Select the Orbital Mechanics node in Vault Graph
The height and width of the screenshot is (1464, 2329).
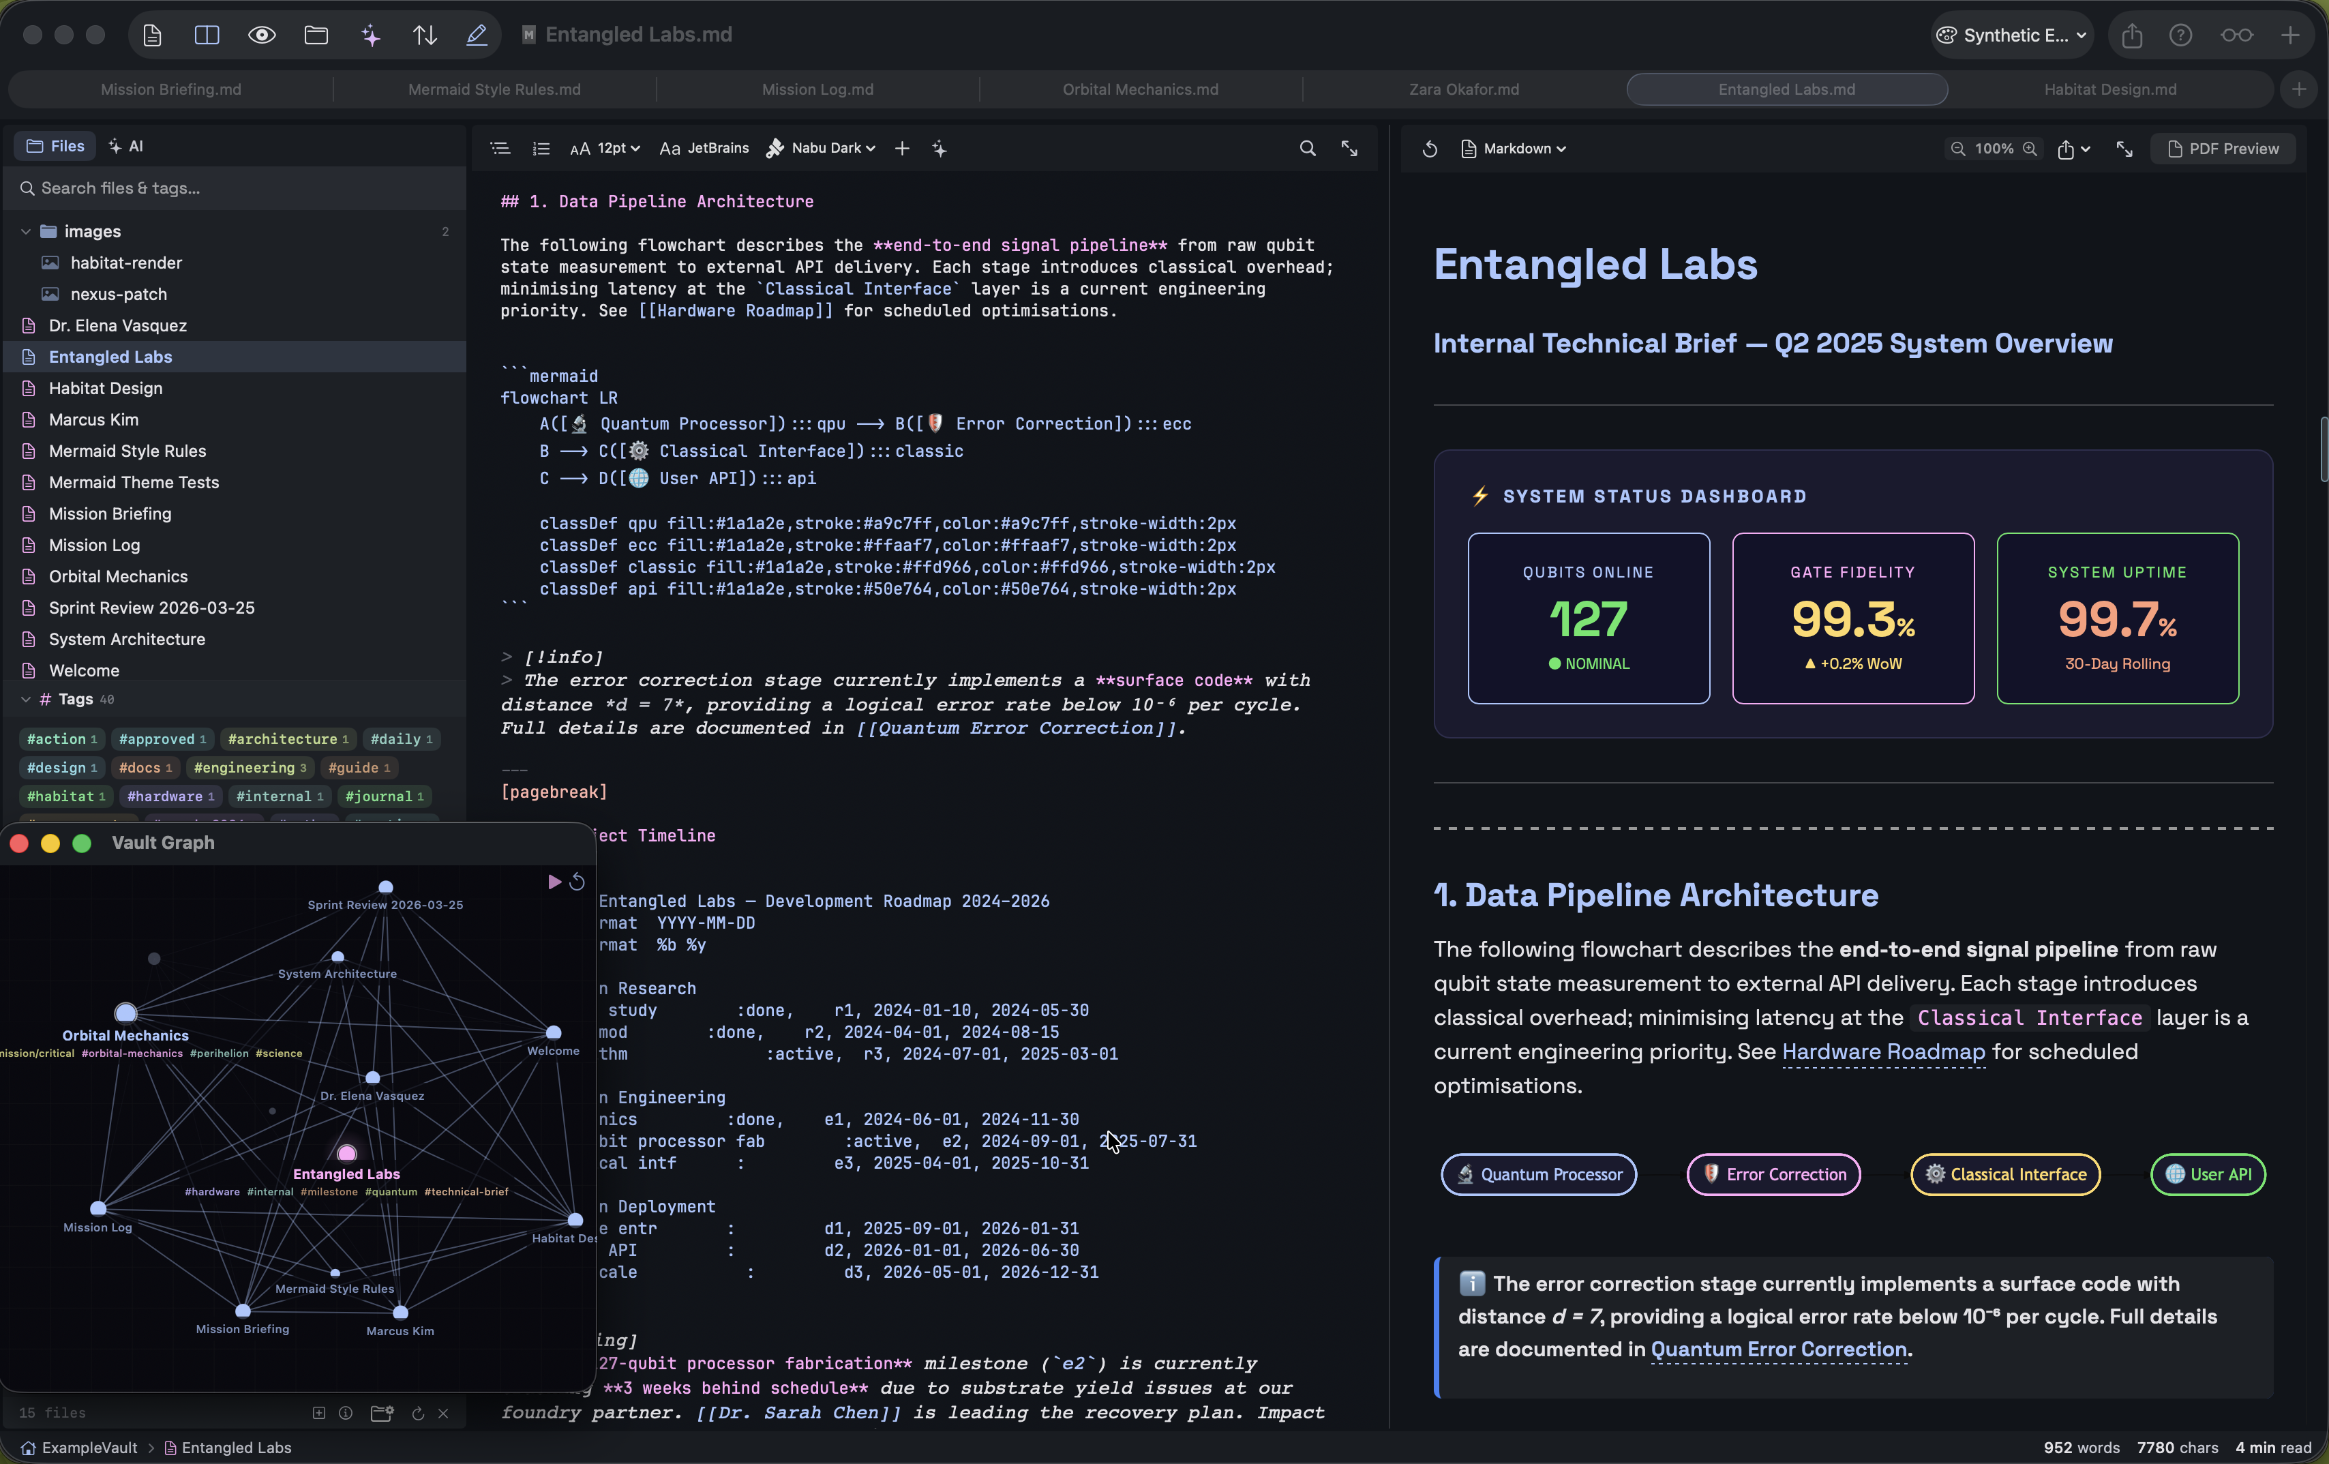[125, 1013]
